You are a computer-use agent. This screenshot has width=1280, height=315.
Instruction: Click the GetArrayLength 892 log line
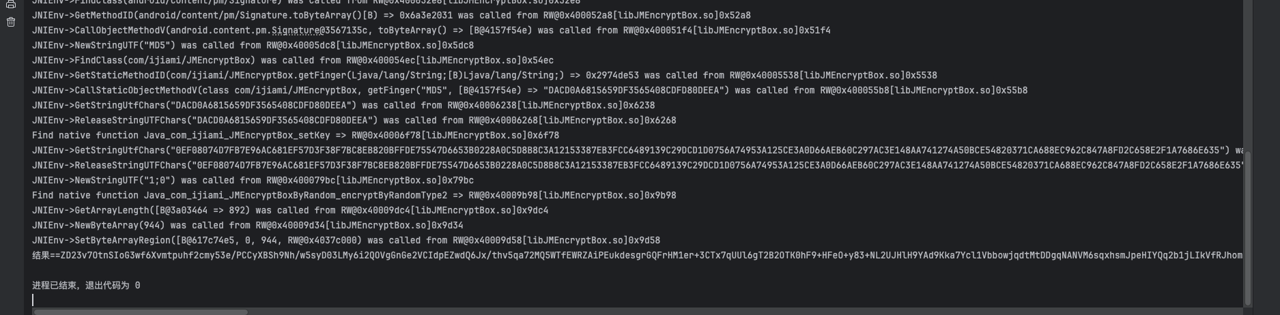tap(290, 210)
